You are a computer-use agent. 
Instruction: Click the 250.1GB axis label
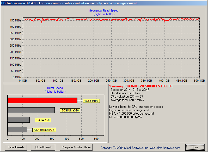(x=111, y=81)
